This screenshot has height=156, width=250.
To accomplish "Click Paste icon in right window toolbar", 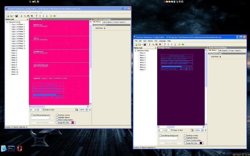I will [x=157, y=44].
